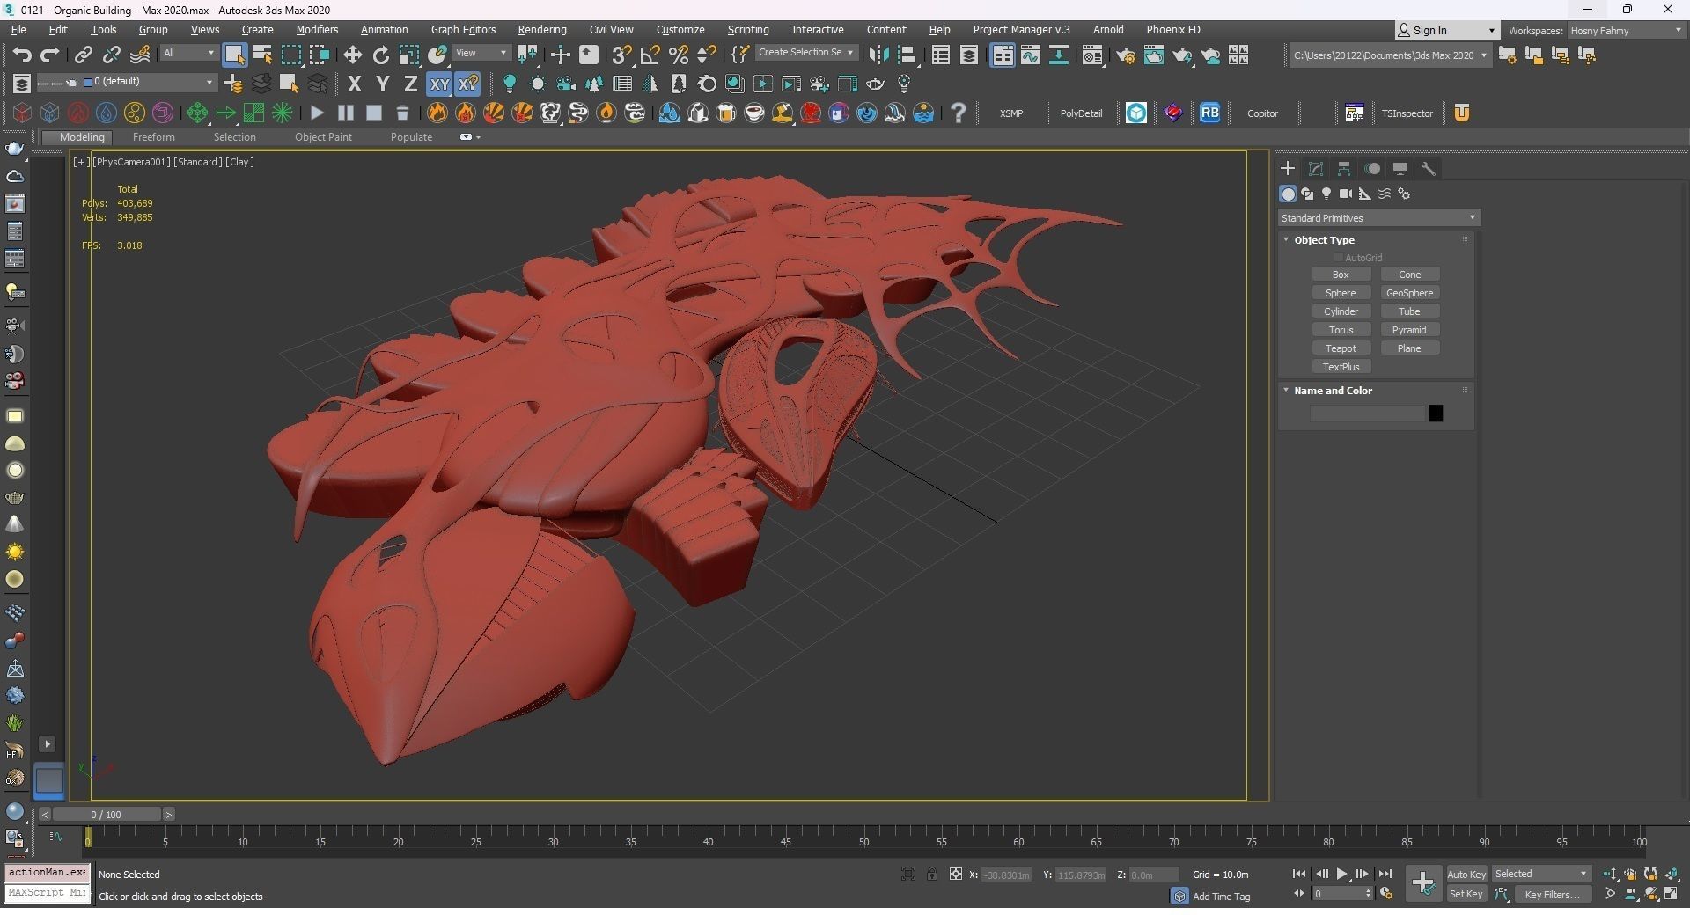Click the time slider 0 / 100 handle

point(106,815)
